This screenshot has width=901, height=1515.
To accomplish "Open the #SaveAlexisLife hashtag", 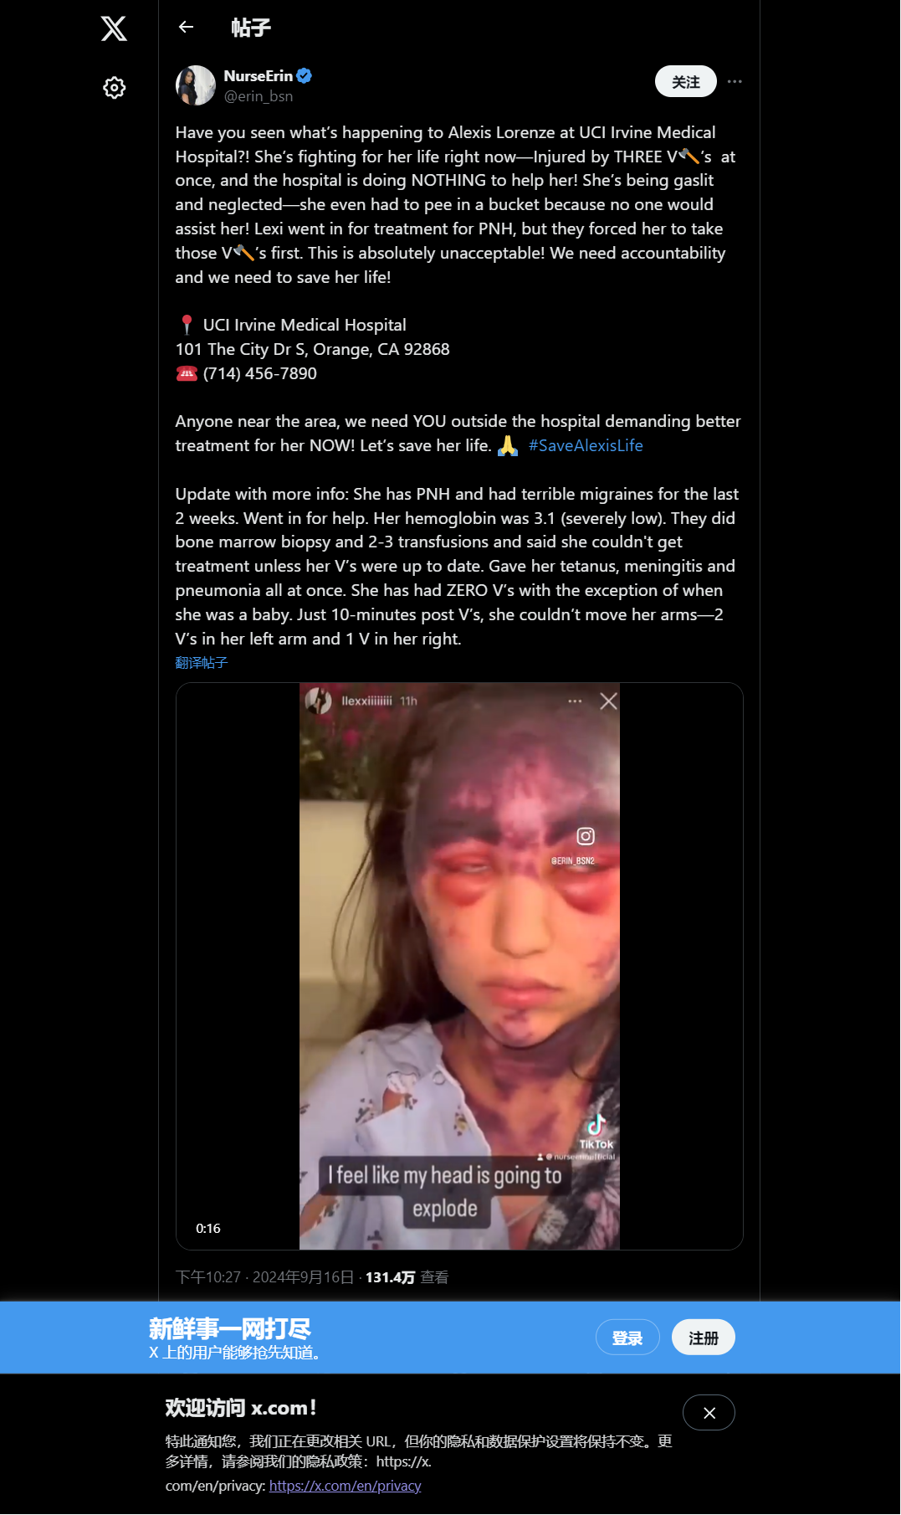I will coord(586,445).
